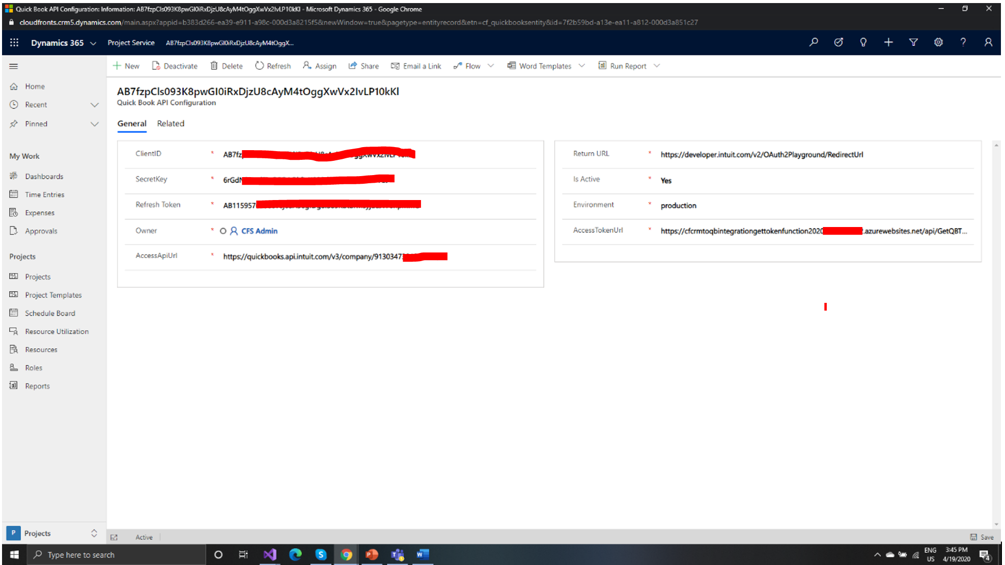Click Share in the command bar

[x=364, y=66]
